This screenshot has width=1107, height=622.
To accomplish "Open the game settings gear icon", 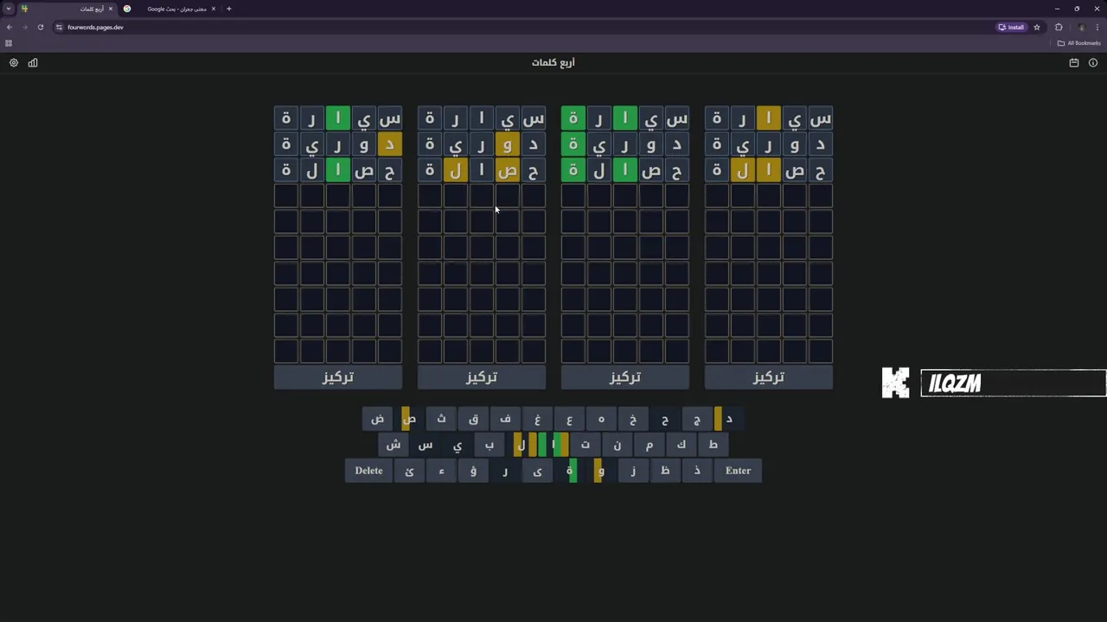I will [x=14, y=63].
